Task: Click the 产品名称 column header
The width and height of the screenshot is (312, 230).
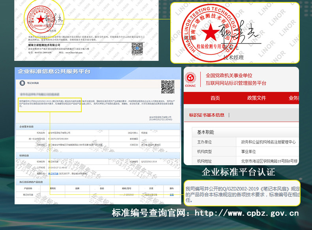Action: point(28,189)
